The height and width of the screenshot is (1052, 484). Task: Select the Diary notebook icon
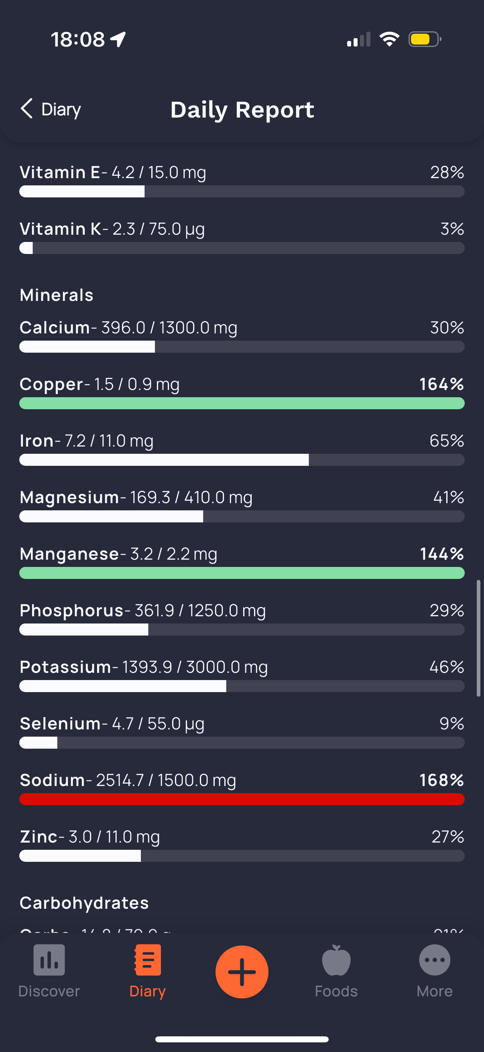pyautogui.click(x=147, y=960)
